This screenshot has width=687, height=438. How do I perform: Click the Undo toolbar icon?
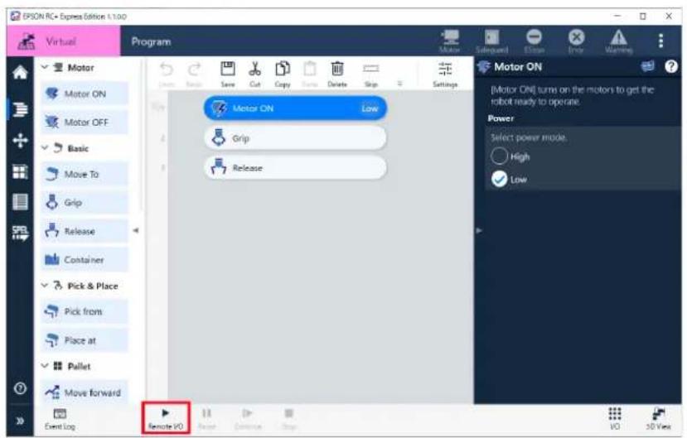(167, 74)
